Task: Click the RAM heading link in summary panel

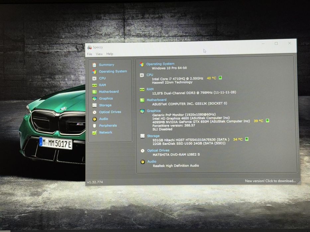Action: [x=150, y=89]
